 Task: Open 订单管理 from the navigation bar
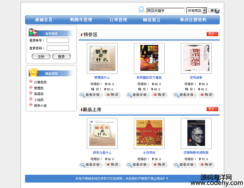tap(118, 20)
